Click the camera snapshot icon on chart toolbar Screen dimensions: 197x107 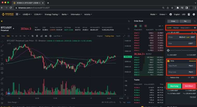(x=46, y=36)
